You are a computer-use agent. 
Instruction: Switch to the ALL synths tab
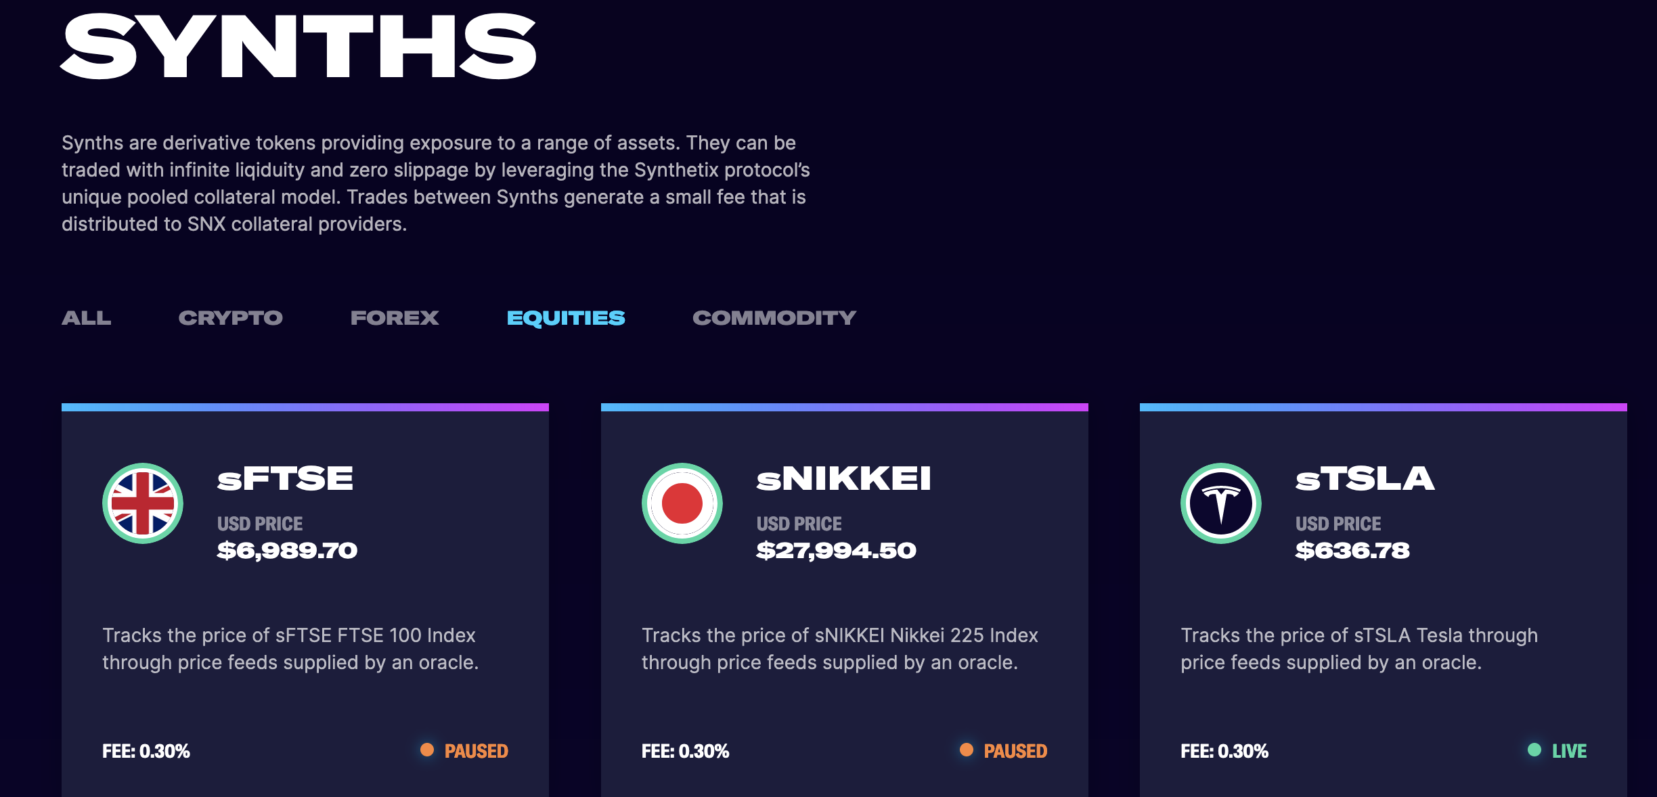(x=87, y=318)
